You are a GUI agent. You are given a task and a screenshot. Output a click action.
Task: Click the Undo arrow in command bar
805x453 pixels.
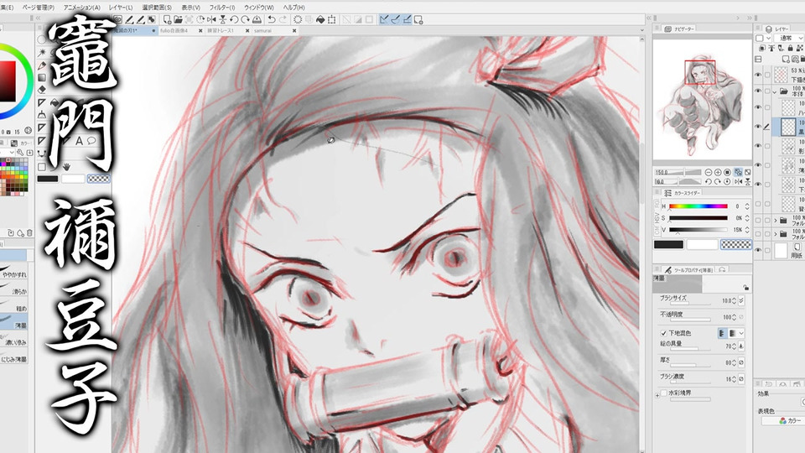click(x=271, y=19)
